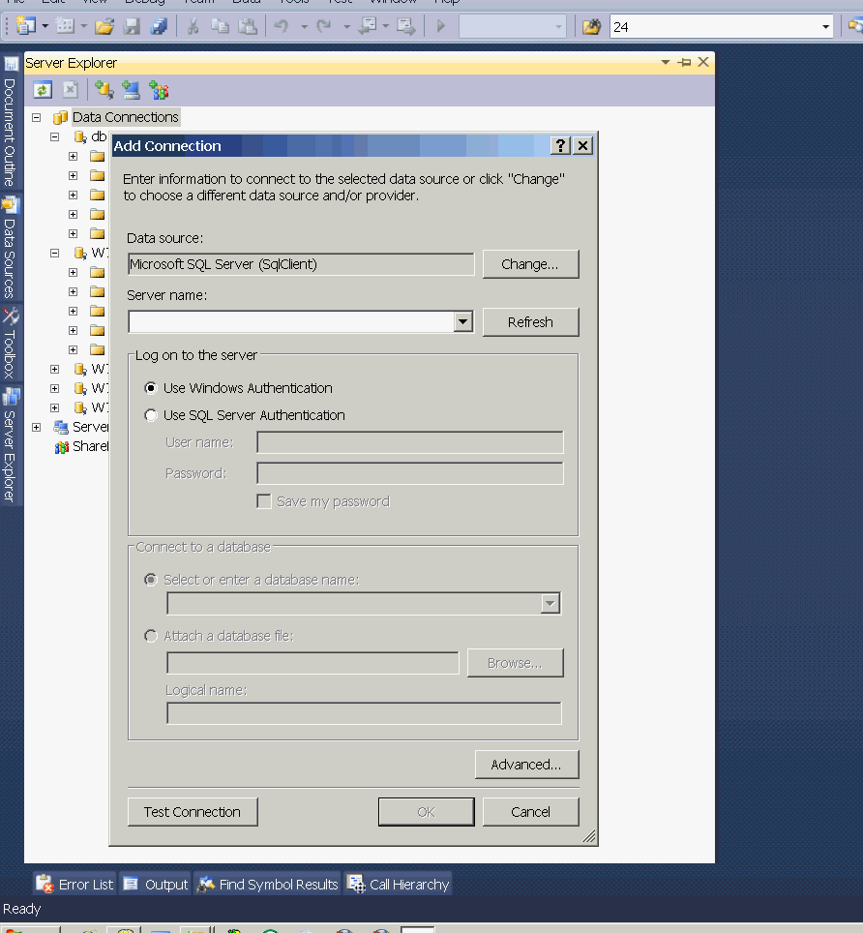
Task: Open the Document Outline side tab
Action: pos(10,123)
